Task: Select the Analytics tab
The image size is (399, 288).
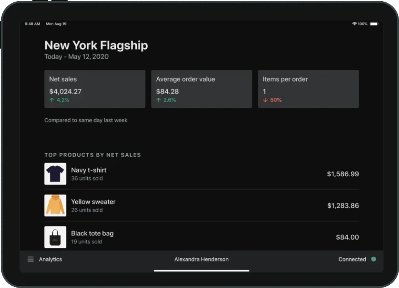Action: [51, 259]
